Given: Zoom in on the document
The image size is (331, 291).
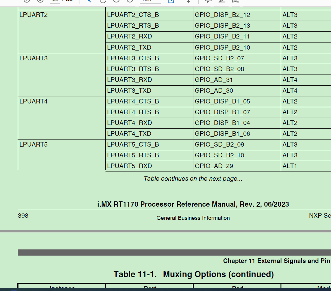Looking at the screenshot, I should tap(116, 1).
